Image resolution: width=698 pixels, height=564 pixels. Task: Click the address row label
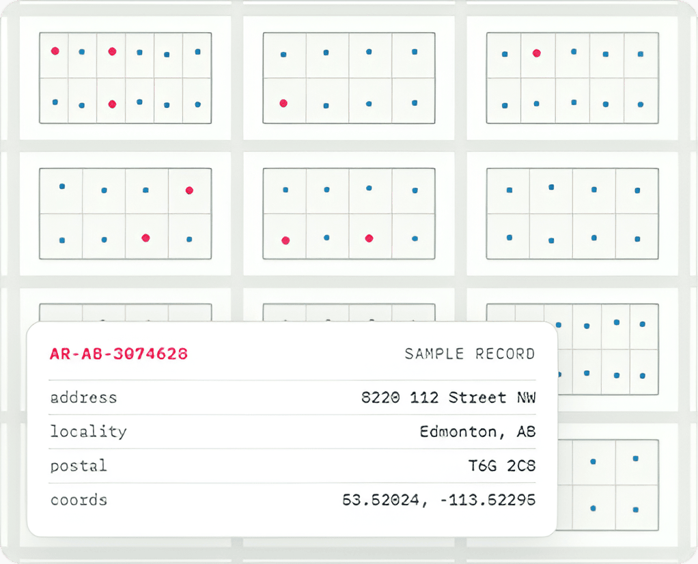tap(84, 397)
